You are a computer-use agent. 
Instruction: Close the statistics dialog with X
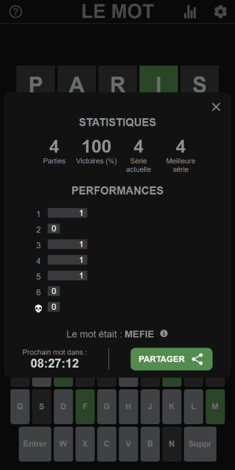click(x=216, y=107)
